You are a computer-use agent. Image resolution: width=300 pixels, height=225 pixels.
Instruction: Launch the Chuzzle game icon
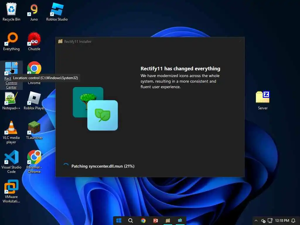point(34,42)
